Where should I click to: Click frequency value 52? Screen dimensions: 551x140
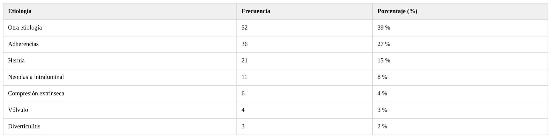click(x=245, y=28)
